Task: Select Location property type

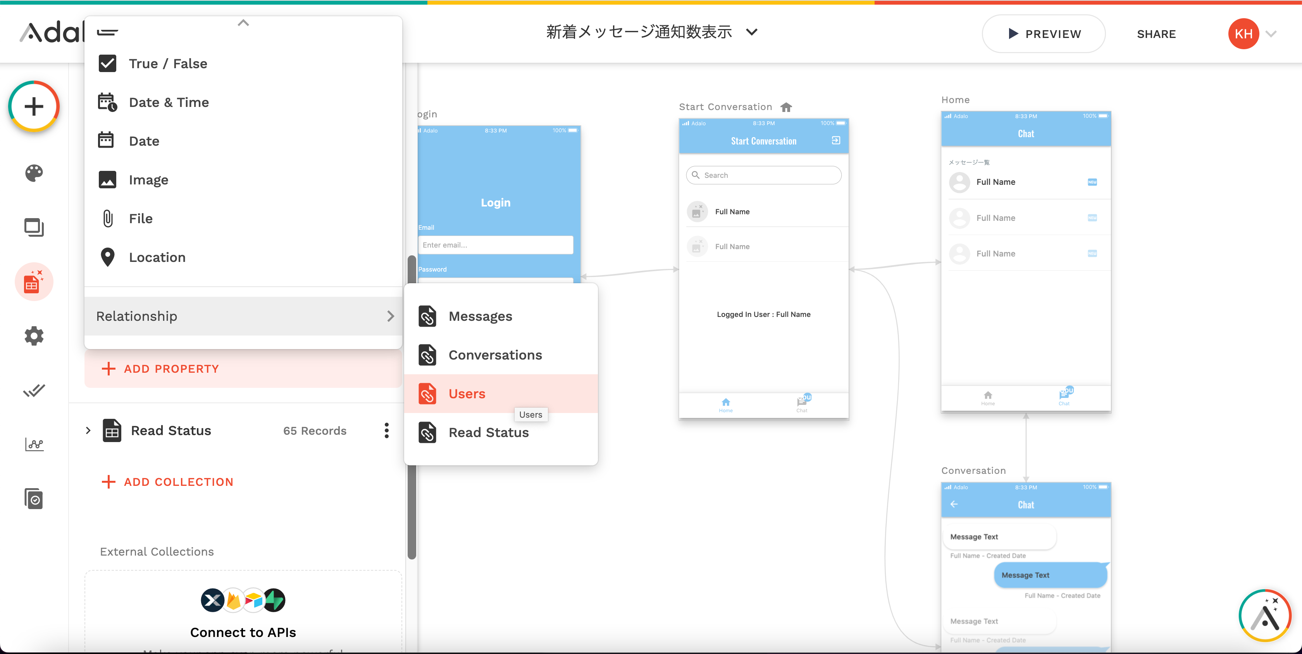Action: point(157,257)
